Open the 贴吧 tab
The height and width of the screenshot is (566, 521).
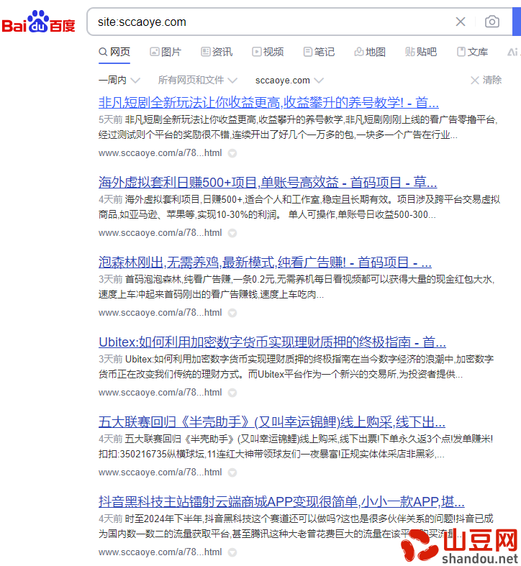tap(420, 52)
